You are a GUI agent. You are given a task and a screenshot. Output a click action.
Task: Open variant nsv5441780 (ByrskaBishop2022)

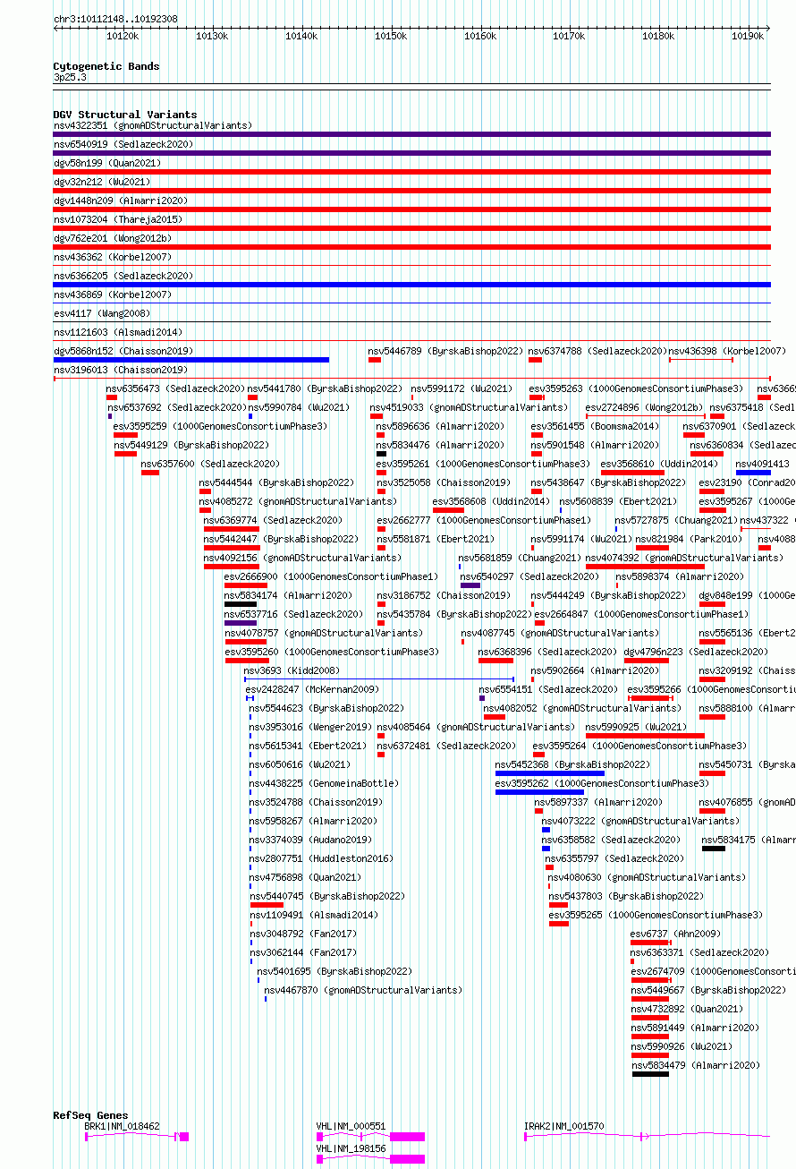(x=325, y=389)
